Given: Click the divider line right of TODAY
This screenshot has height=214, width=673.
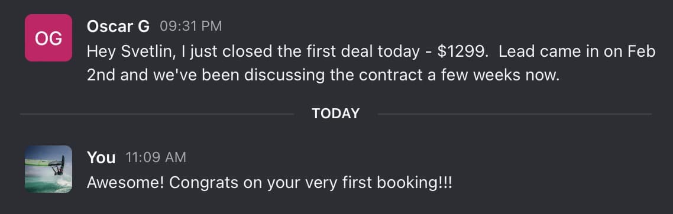Looking at the screenshot, I should 515,114.
